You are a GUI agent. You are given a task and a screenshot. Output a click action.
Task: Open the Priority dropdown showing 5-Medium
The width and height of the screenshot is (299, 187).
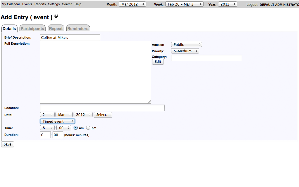[x=185, y=51]
